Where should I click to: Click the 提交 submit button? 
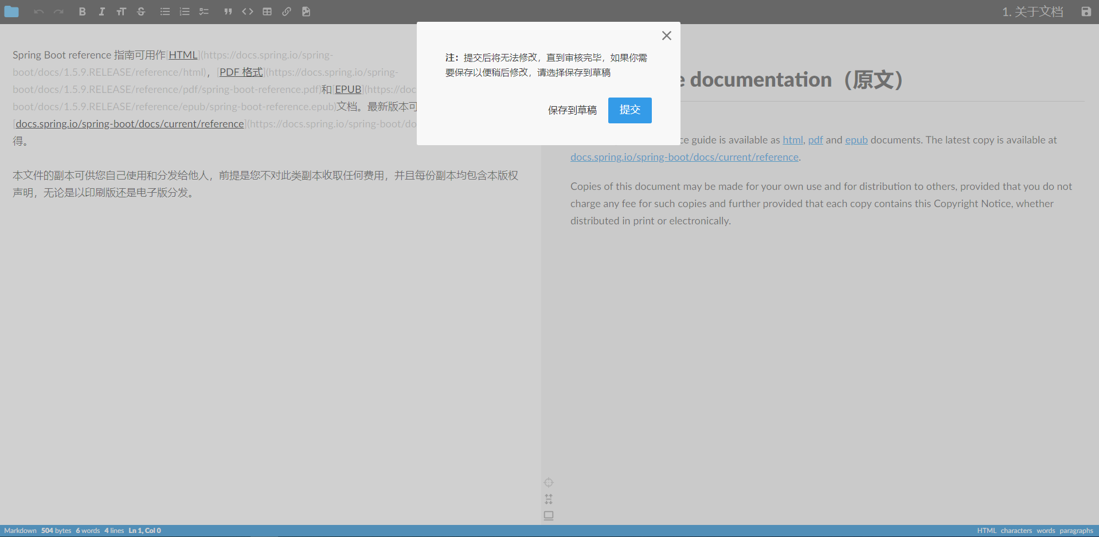click(629, 110)
